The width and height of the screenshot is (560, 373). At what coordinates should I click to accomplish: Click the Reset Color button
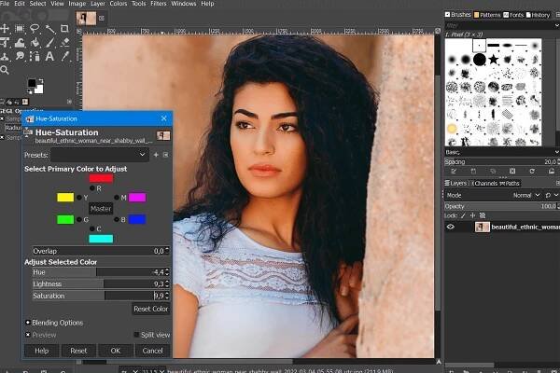tap(149, 309)
